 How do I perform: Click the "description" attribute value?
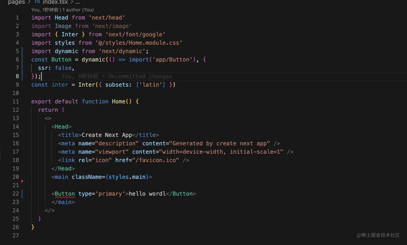117,143
